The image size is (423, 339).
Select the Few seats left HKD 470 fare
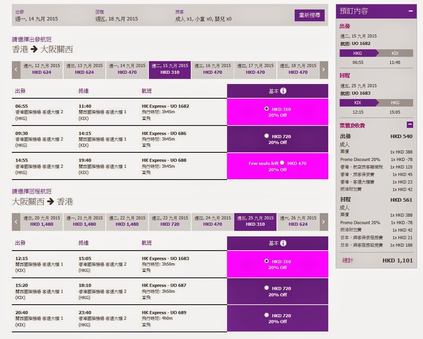(282, 163)
